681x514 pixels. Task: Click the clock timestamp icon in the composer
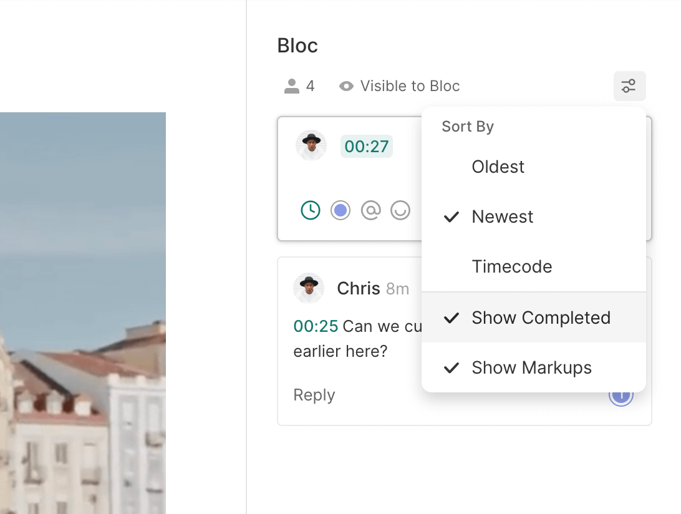(310, 210)
